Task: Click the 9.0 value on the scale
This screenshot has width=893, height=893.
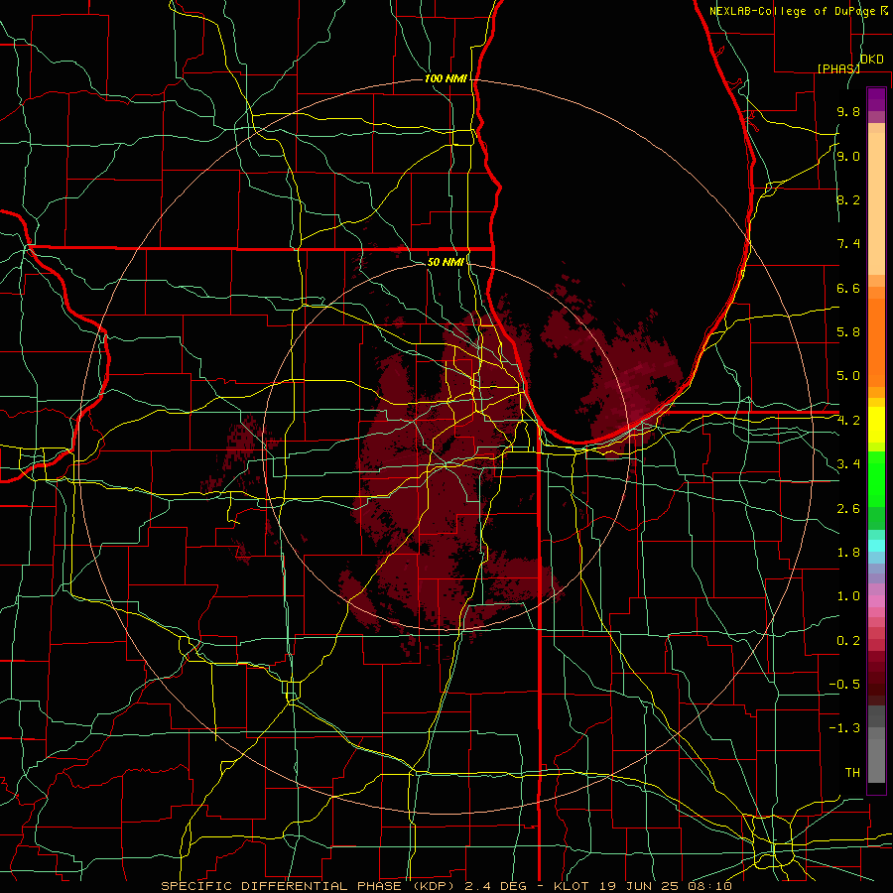Action: [x=848, y=156]
